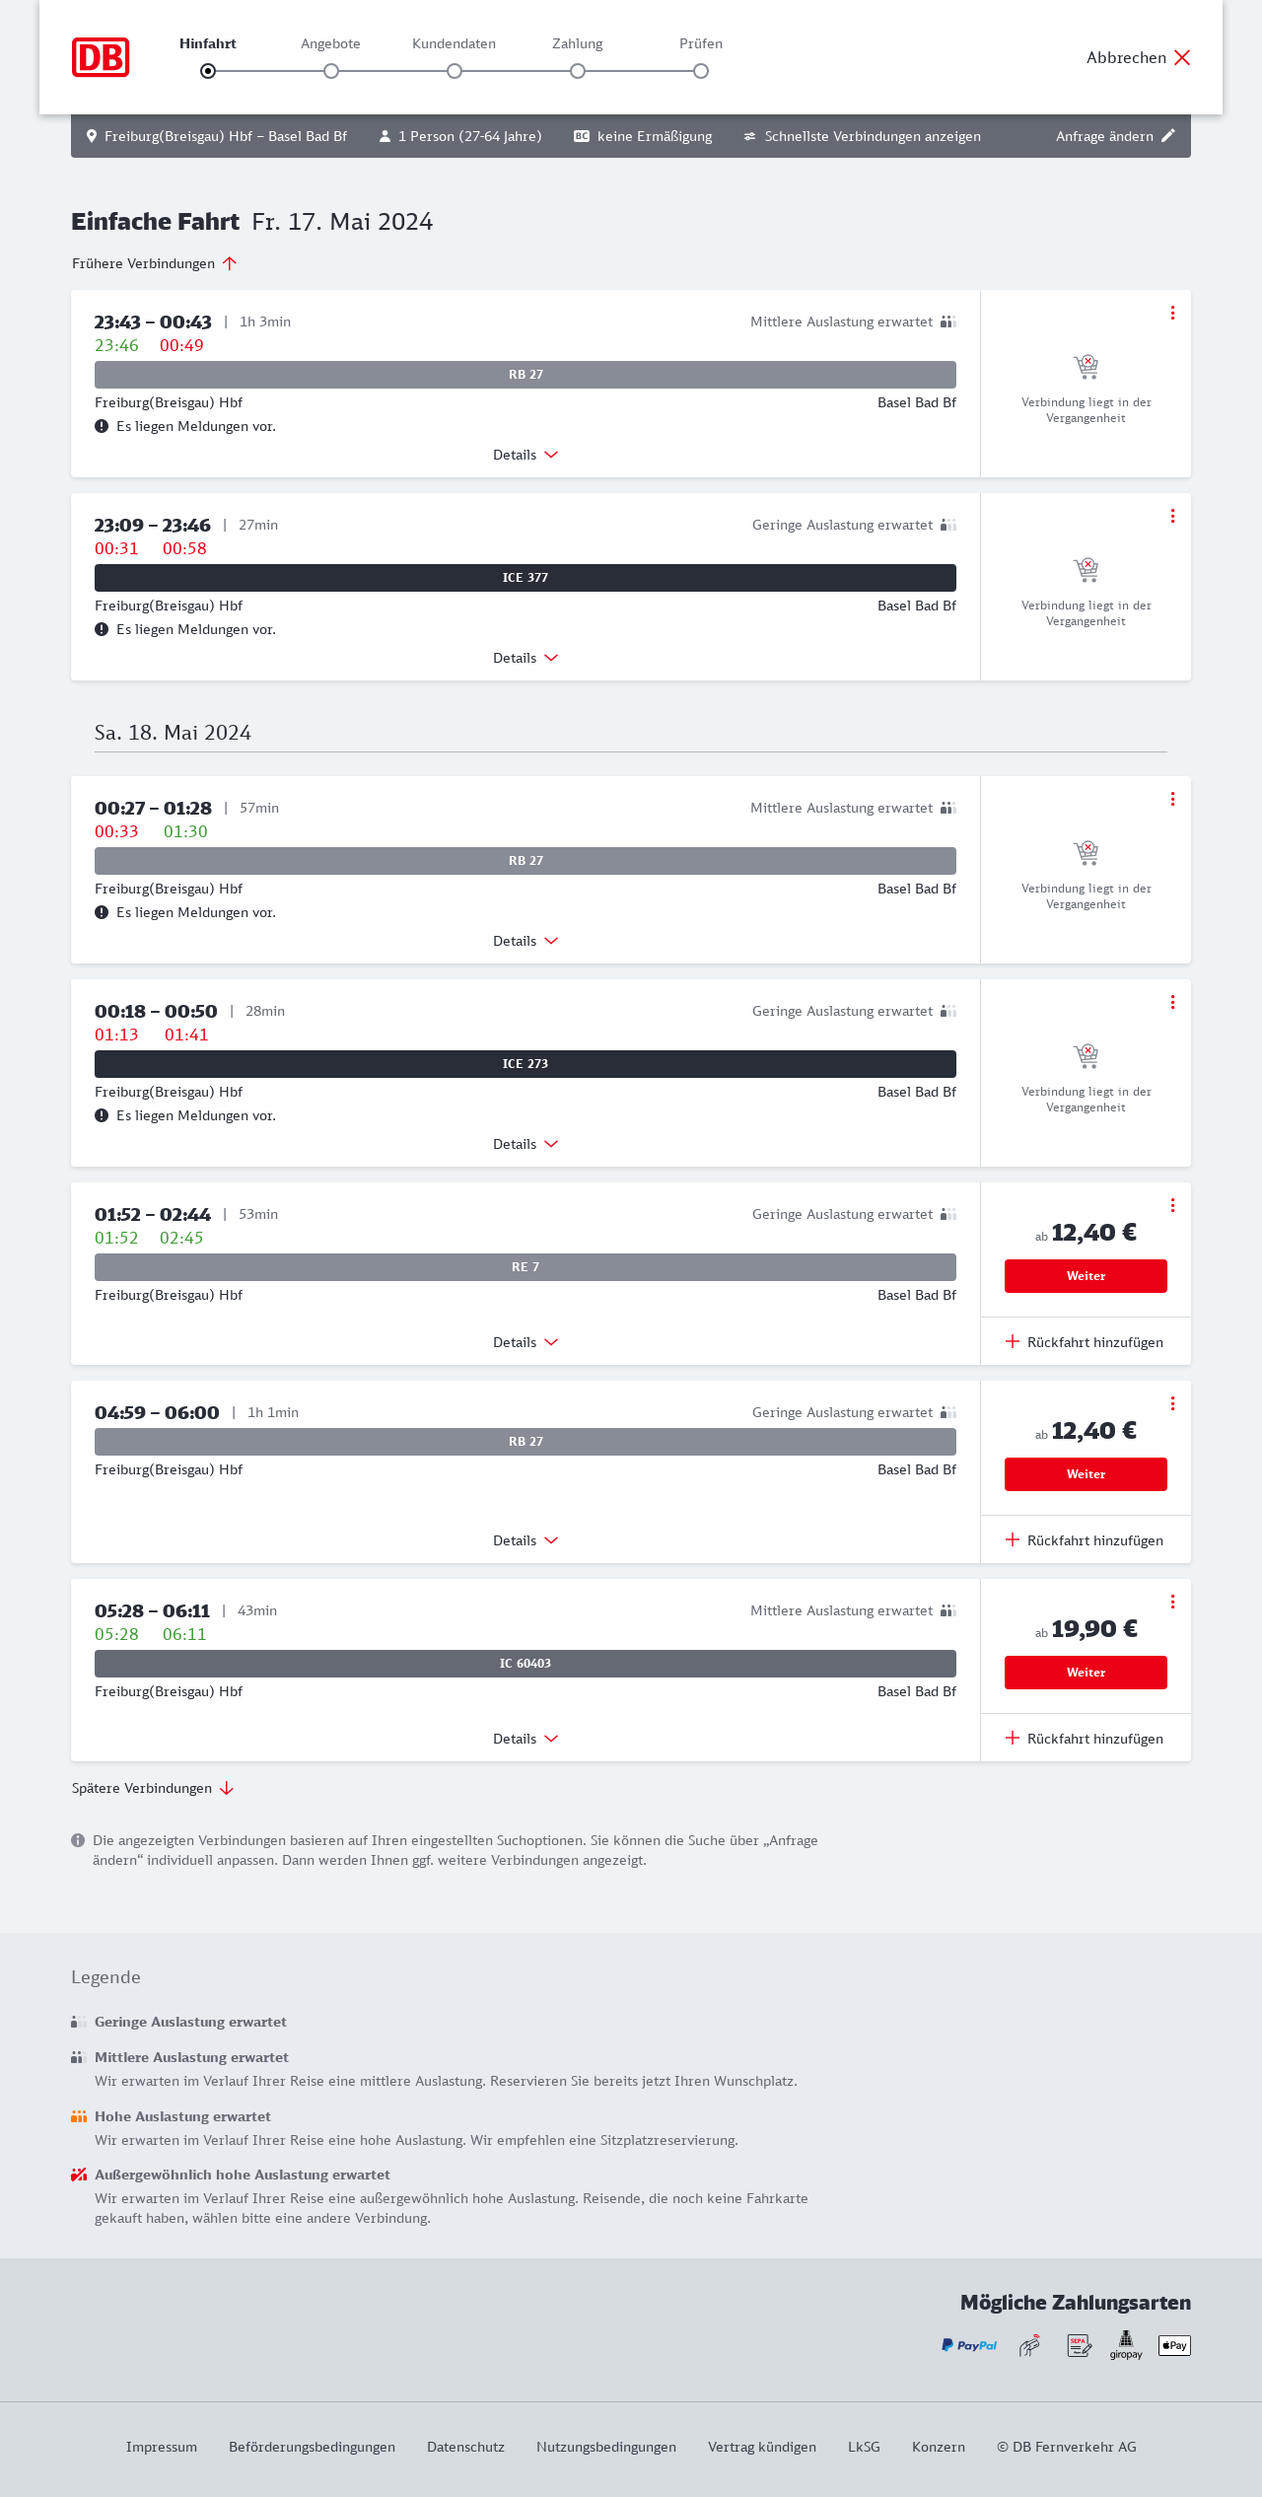This screenshot has height=2497, width=1262.
Task: Open three-dot menu for RE 7 connection
Action: [1172, 1205]
